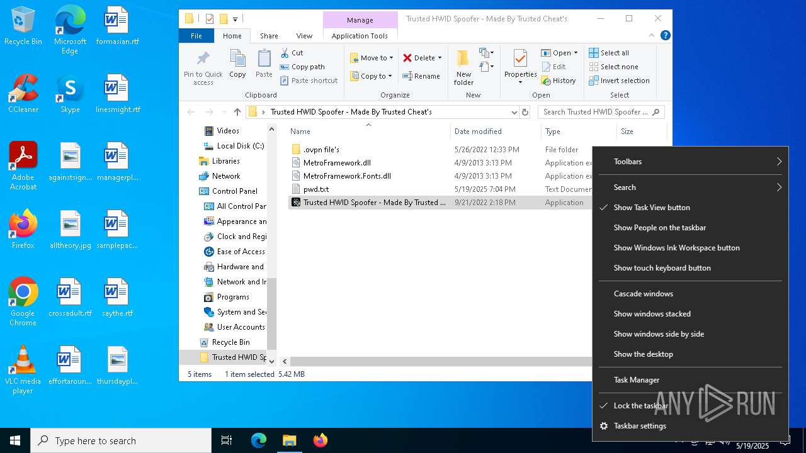
Task: Choose Copy path in the ribbon
Action: (x=302, y=67)
